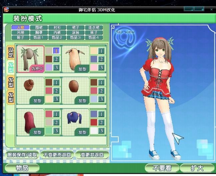
Task: Choose blue-purple swatch for long blonde hair
Action: pyautogui.click(x=94, y=59)
